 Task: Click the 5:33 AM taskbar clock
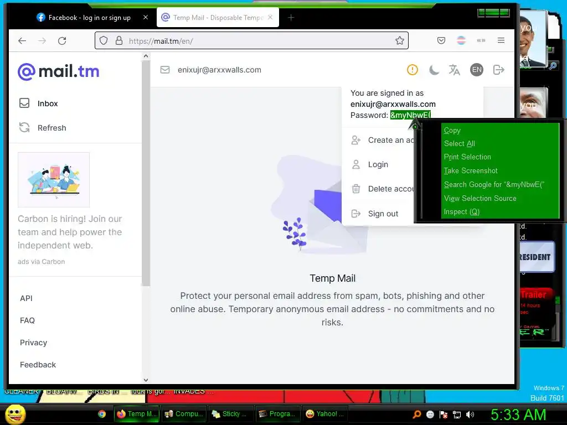coord(518,414)
